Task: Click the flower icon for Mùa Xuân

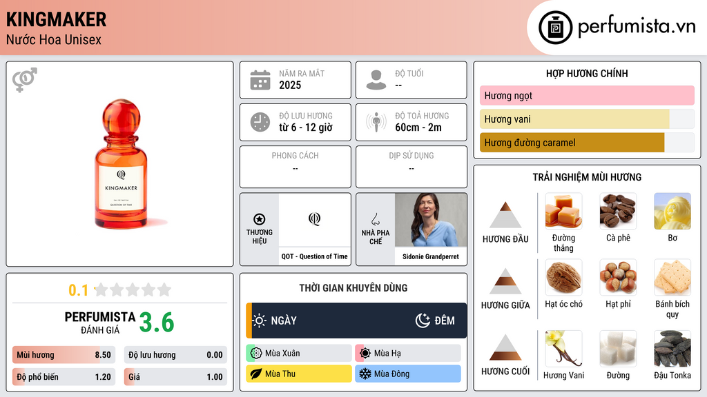Action: pyautogui.click(x=256, y=354)
